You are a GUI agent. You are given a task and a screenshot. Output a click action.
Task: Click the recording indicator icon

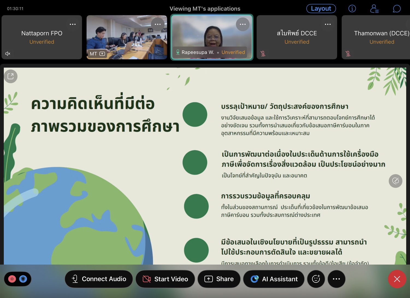pos(12,279)
